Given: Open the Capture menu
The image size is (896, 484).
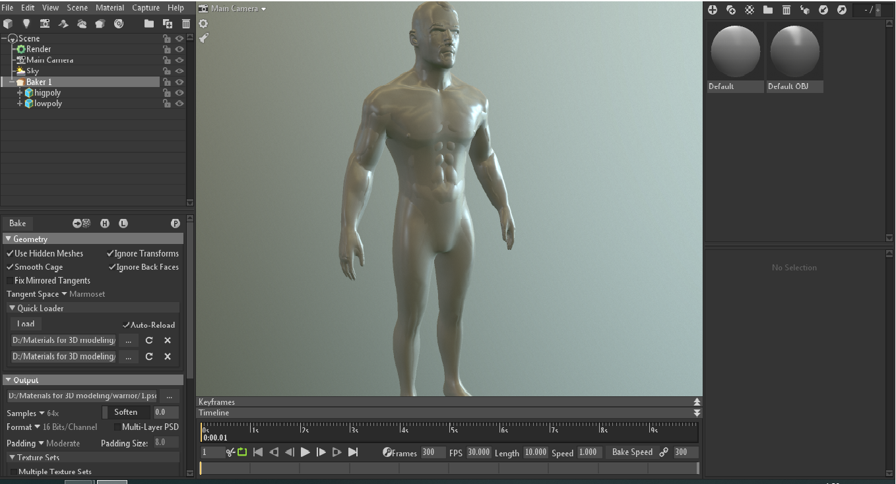Looking at the screenshot, I should click(146, 8).
